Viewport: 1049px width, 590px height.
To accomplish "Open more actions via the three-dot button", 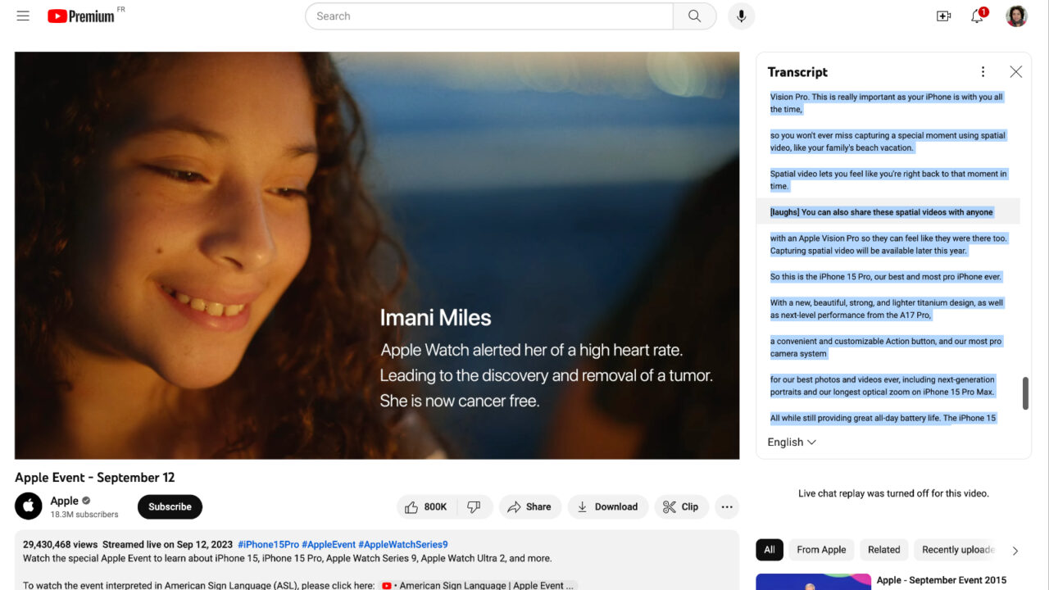I will pos(727,506).
